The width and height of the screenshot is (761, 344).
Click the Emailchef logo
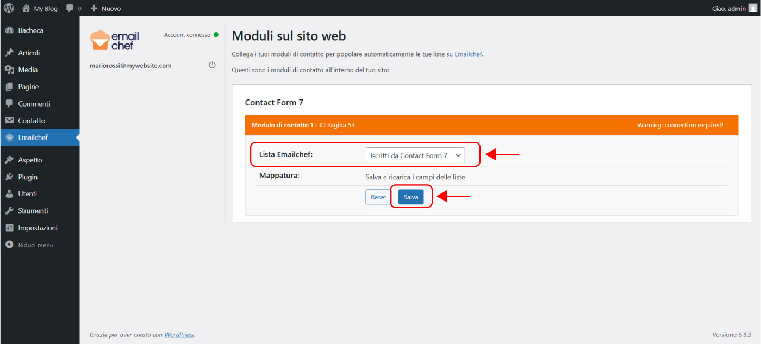pyautogui.click(x=115, y=41)
